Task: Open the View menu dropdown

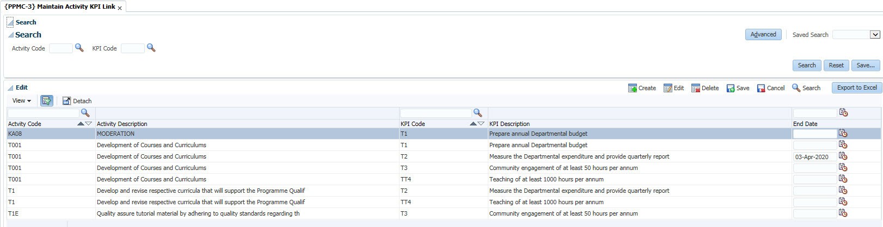Action: (22, 101)
